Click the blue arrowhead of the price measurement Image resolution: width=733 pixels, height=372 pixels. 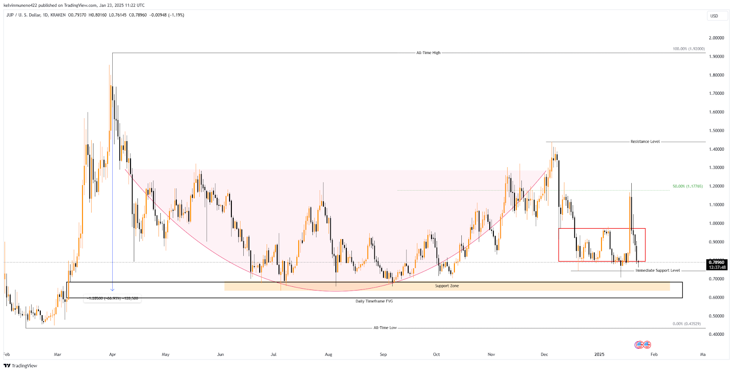(112, 290)
